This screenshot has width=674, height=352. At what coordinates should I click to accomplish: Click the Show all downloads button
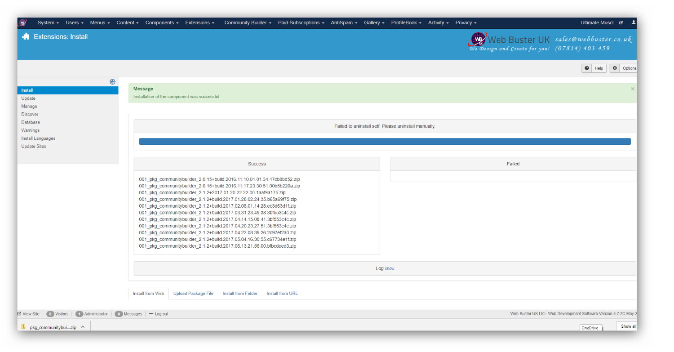coord(627,326)
